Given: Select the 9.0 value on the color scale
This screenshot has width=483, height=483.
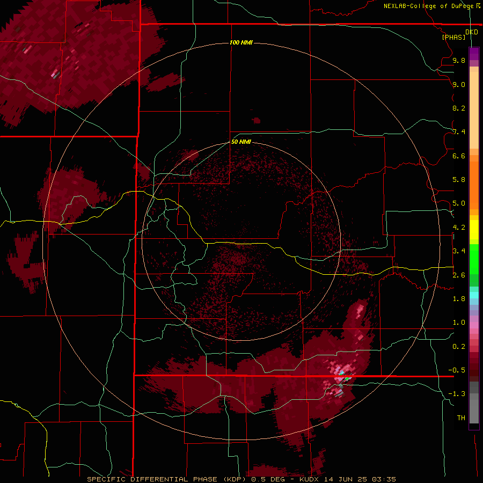Looking at the screenshot, I should (459, 84).
